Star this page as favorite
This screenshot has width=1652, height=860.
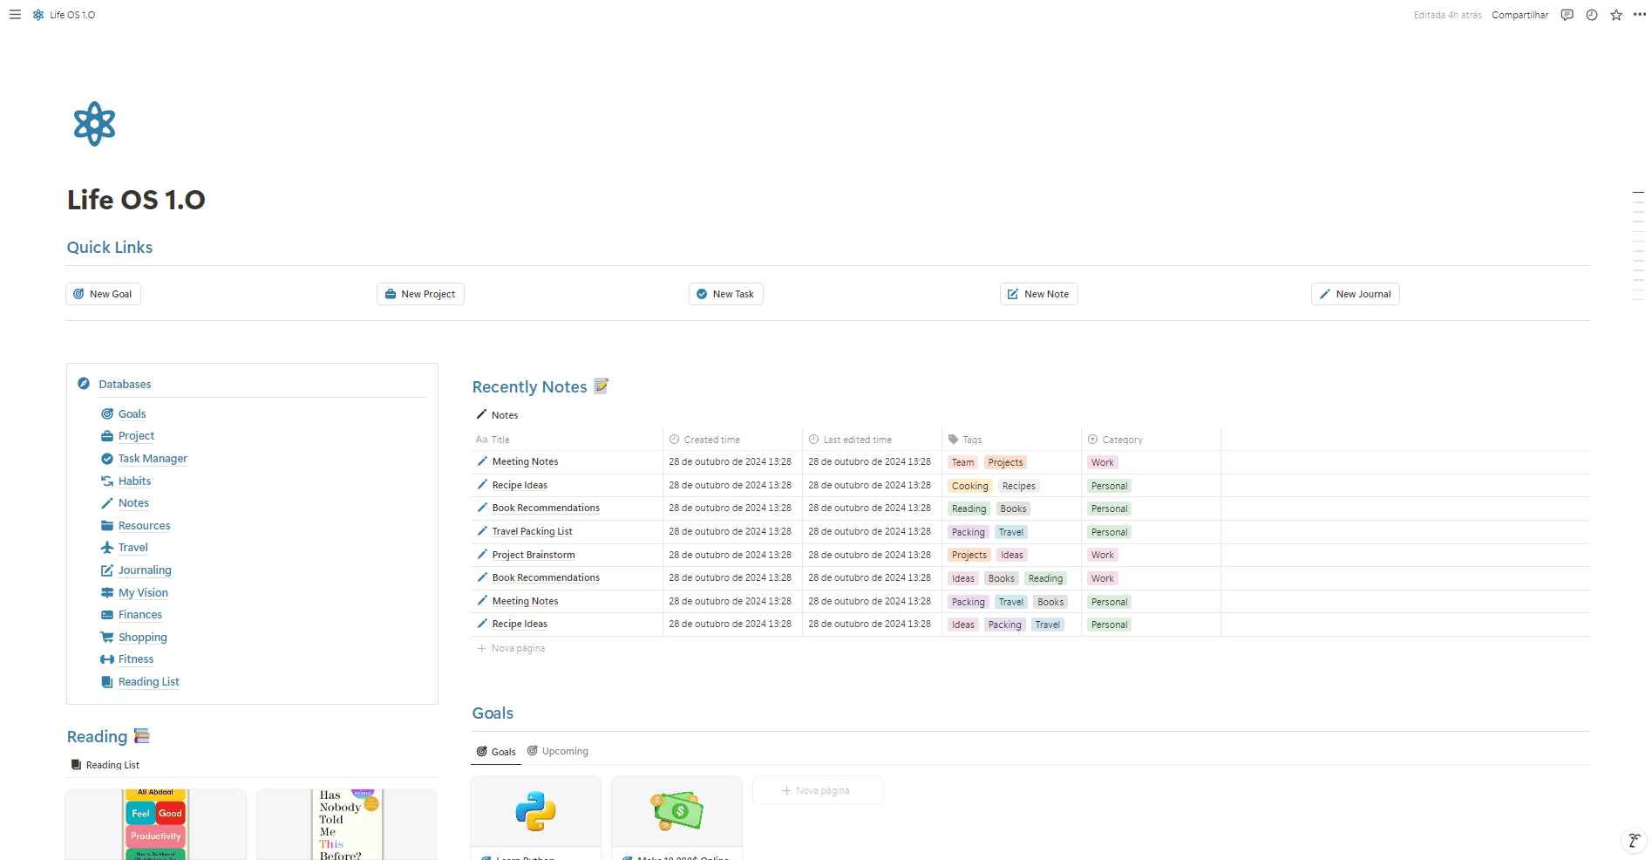(1616, 15)
